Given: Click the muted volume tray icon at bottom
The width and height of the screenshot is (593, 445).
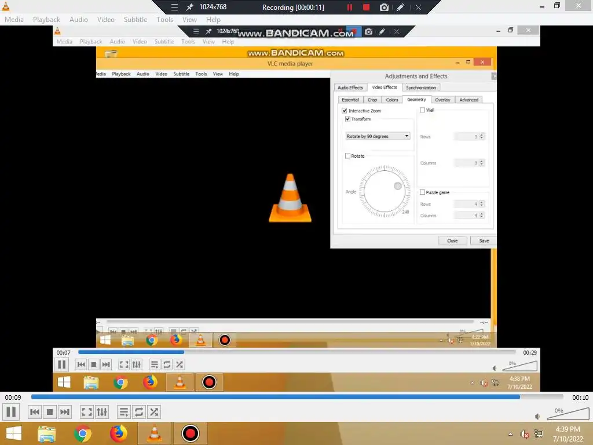Looking at the screenshot, I should click(x=524, y=434).
